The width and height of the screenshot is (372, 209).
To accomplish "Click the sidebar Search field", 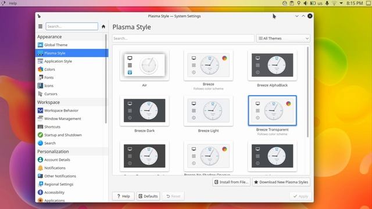I will (72, 26).
